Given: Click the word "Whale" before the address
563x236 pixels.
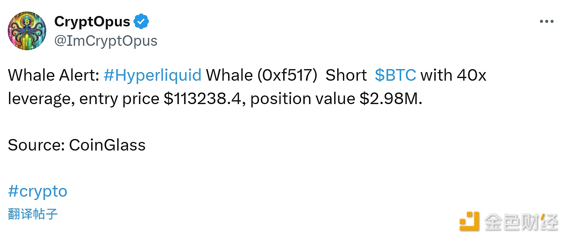Looking at the screenshot, I should (228, 75).
